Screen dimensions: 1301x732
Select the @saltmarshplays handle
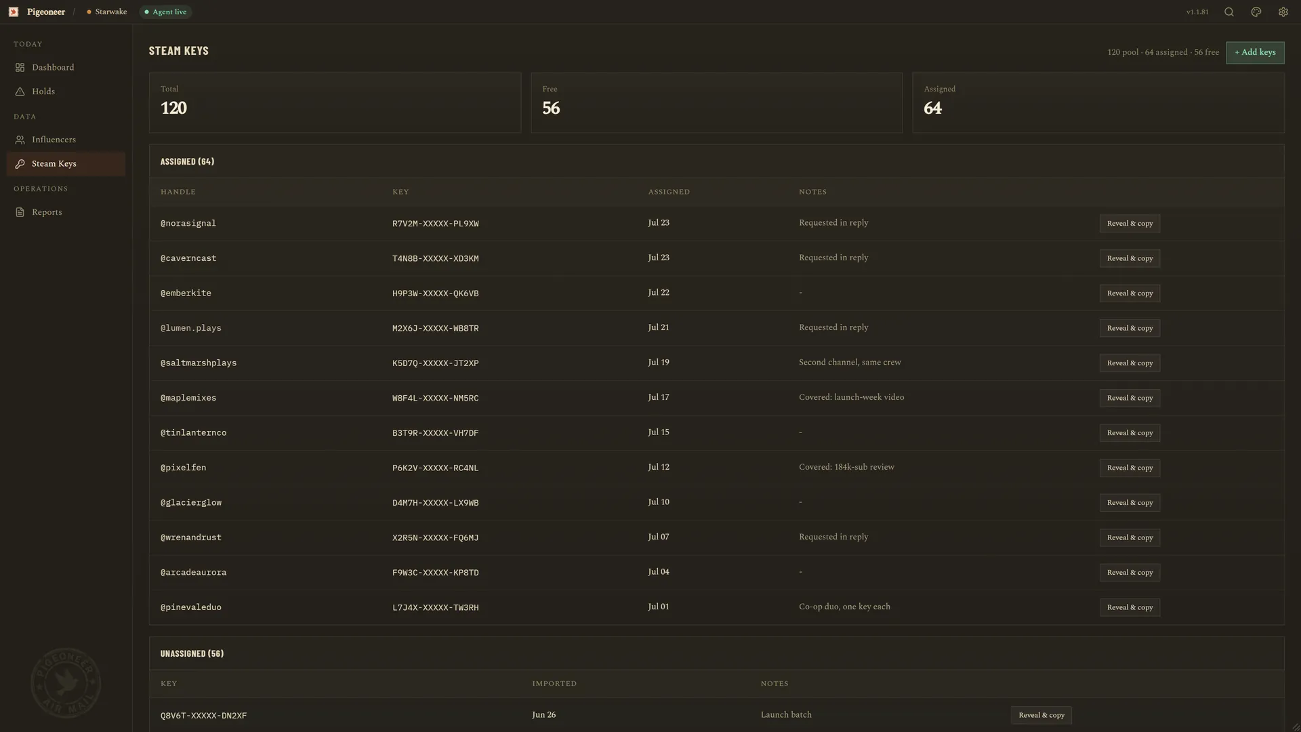(x=199, y=363)
